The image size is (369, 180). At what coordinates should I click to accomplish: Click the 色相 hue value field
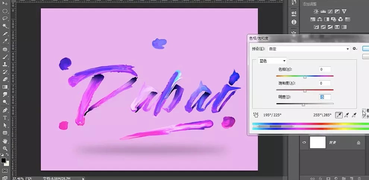(x=325, y=70)
